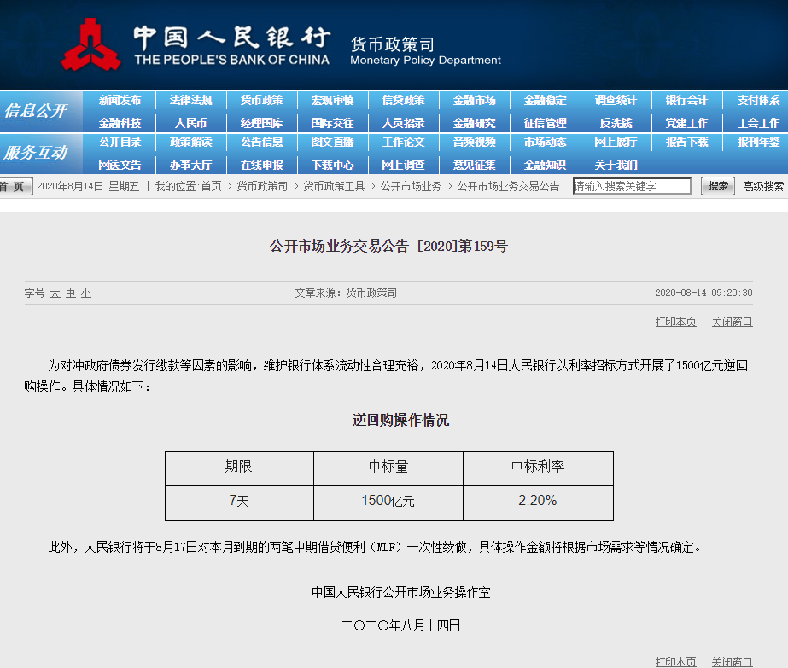Open the 下载中心 menu link
The width and height of the screenshot is (788, 668).
(332, 165)
